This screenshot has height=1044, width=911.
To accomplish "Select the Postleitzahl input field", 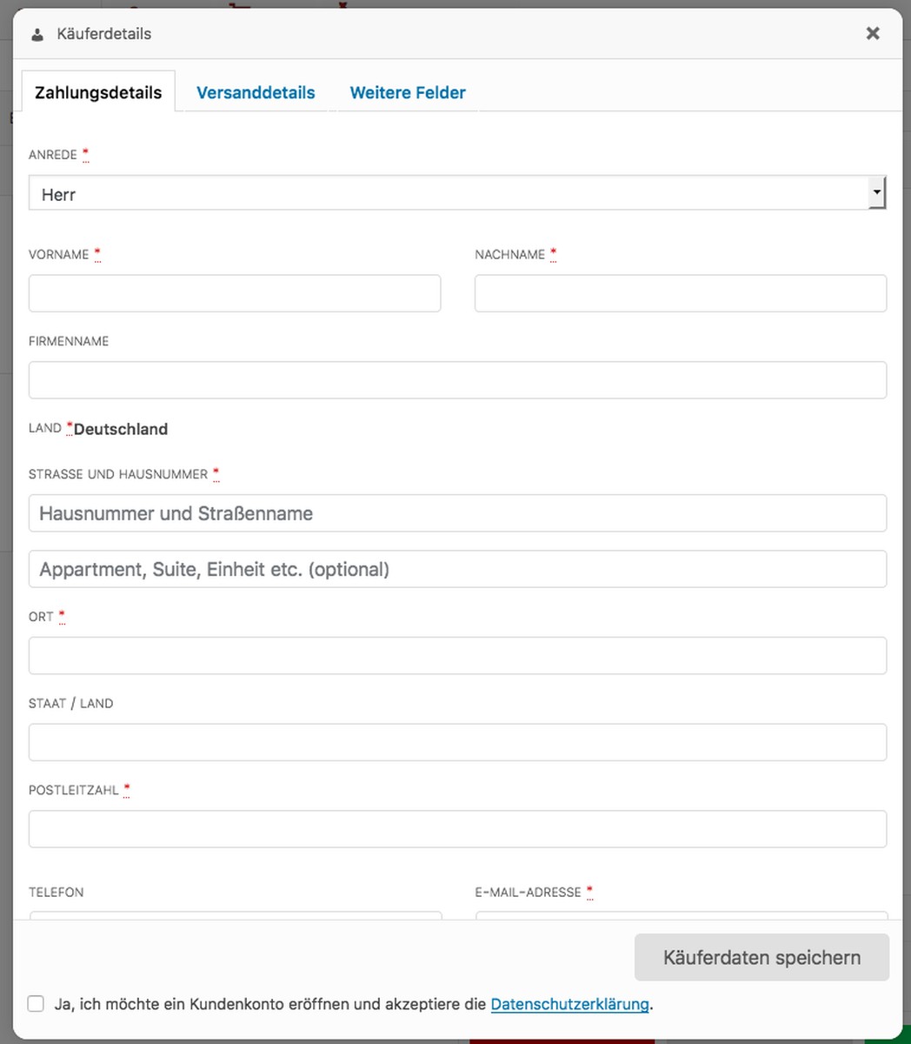I will 457,829.
